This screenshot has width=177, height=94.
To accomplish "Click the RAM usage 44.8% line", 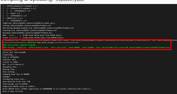I will pyautogui.click(x=32, y=35).
